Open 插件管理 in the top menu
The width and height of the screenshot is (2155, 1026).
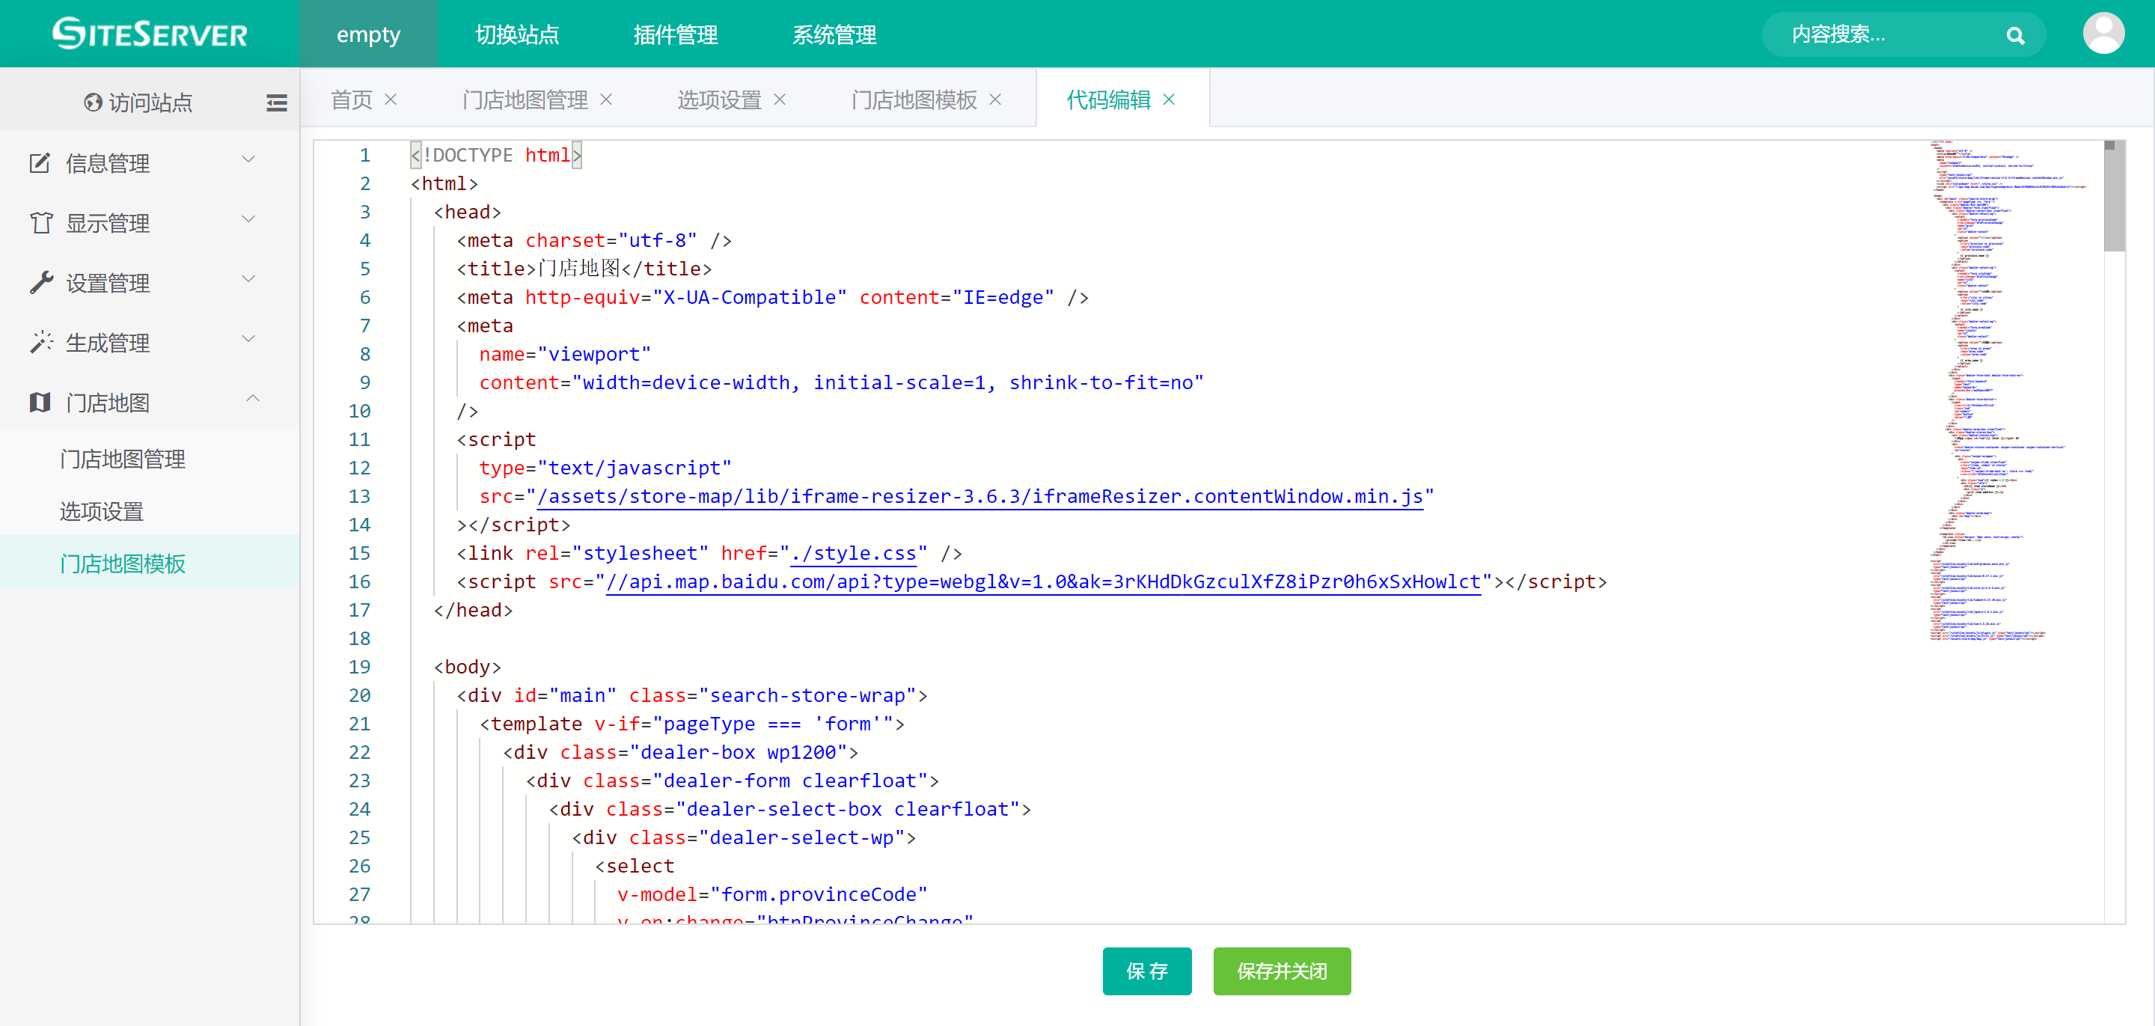pyautogui.click(x=675, y=34)
